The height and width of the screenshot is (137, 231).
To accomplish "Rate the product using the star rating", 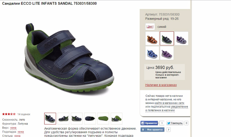I will click(9, 114).
